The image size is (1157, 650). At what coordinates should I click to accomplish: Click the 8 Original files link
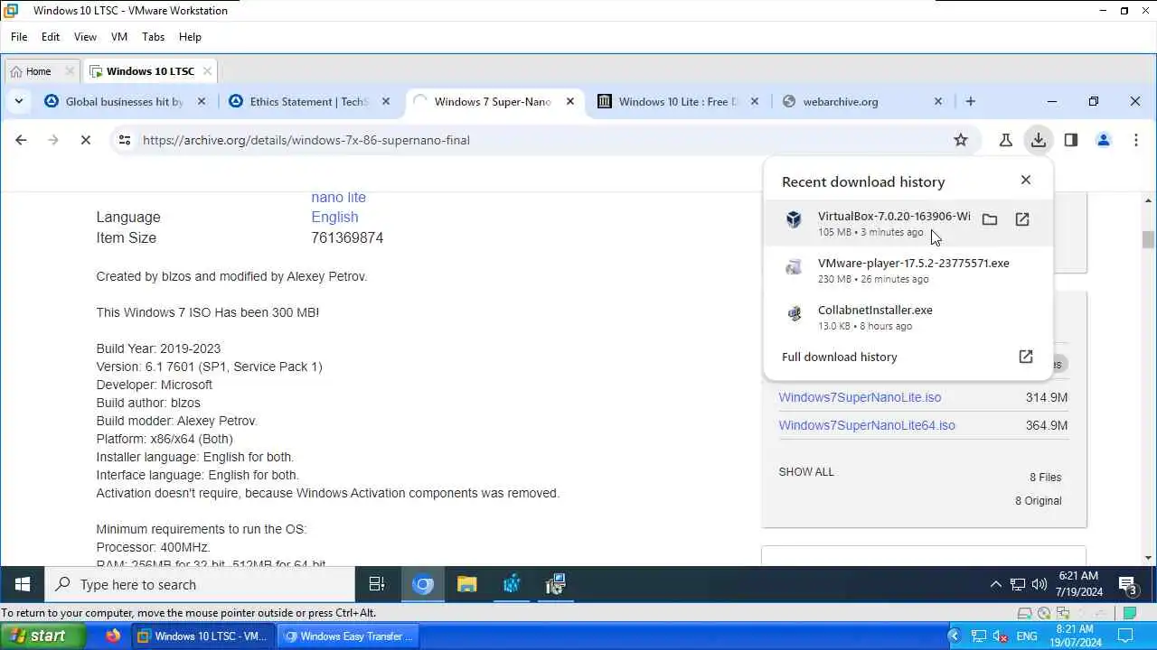1038,501
